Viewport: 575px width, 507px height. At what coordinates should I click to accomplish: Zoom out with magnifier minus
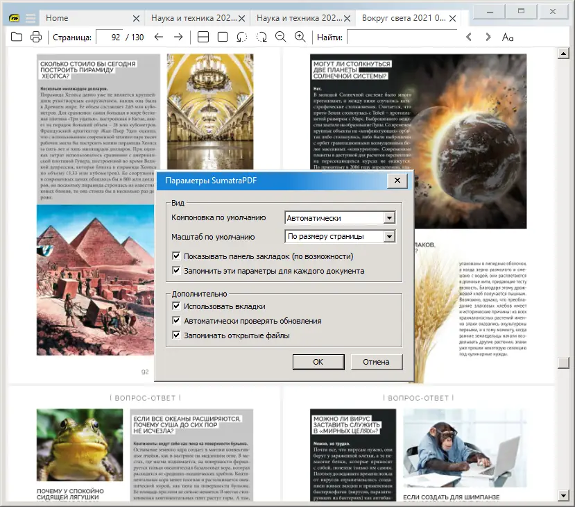(x=281, y=37)
